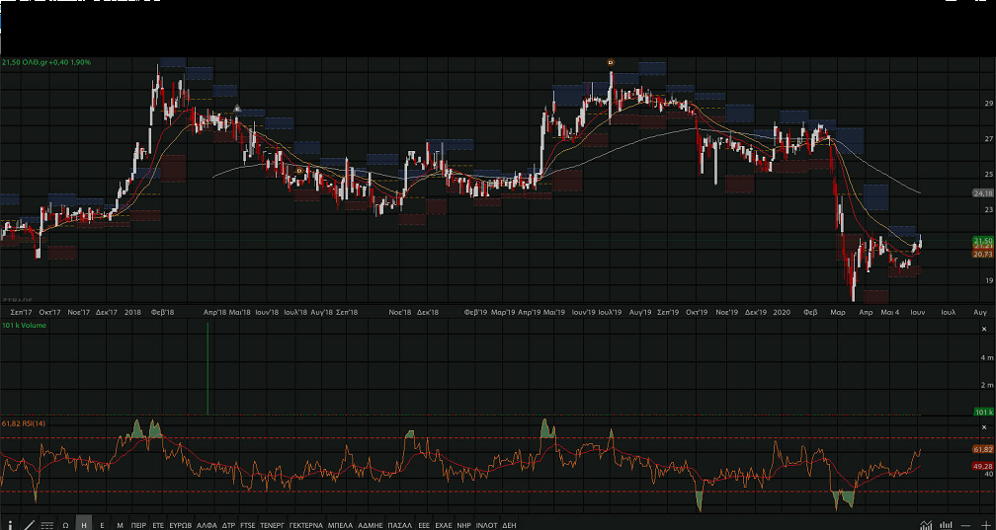This screenshot has width=996, height=530.
Task: Select the H daily timeframe button
Action: click(84, 525)
